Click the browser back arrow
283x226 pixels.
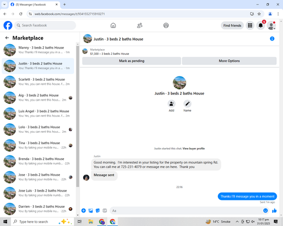(5, 14)
